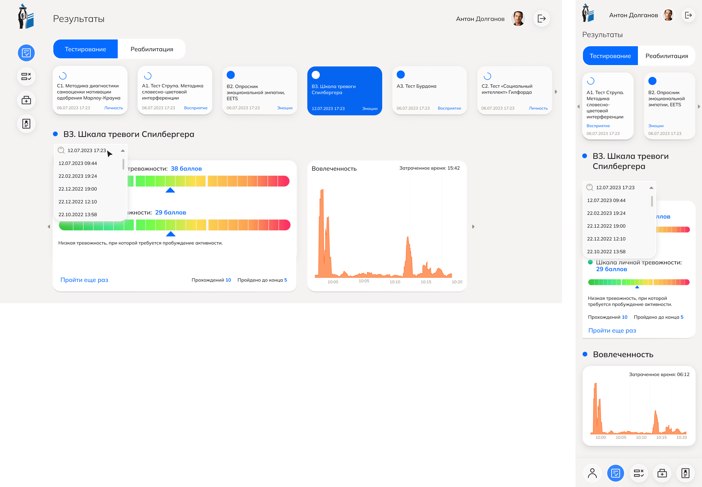Choose 22.02.2023 19:24 from the date list
The image size is (702, 487).
78,176
